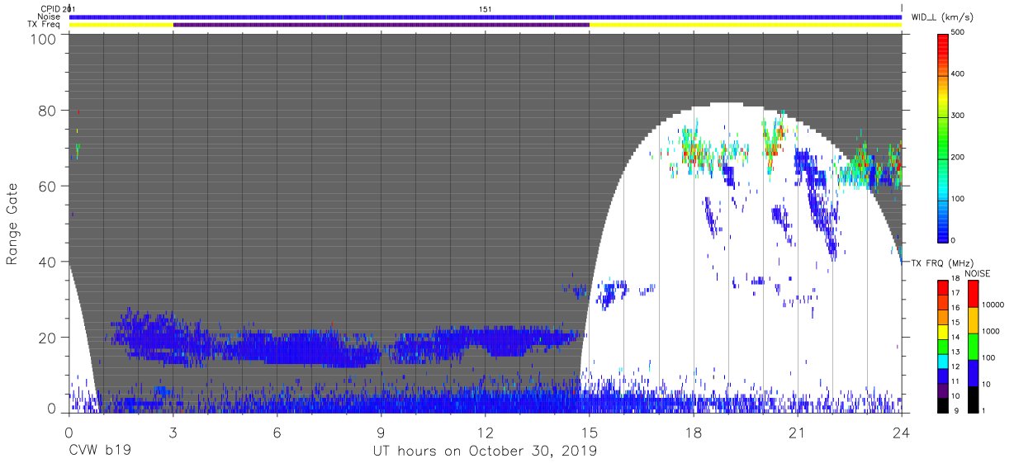Click the "Range Gate" y-axis title
The image size is (1014, 468).
pos(13,225)
